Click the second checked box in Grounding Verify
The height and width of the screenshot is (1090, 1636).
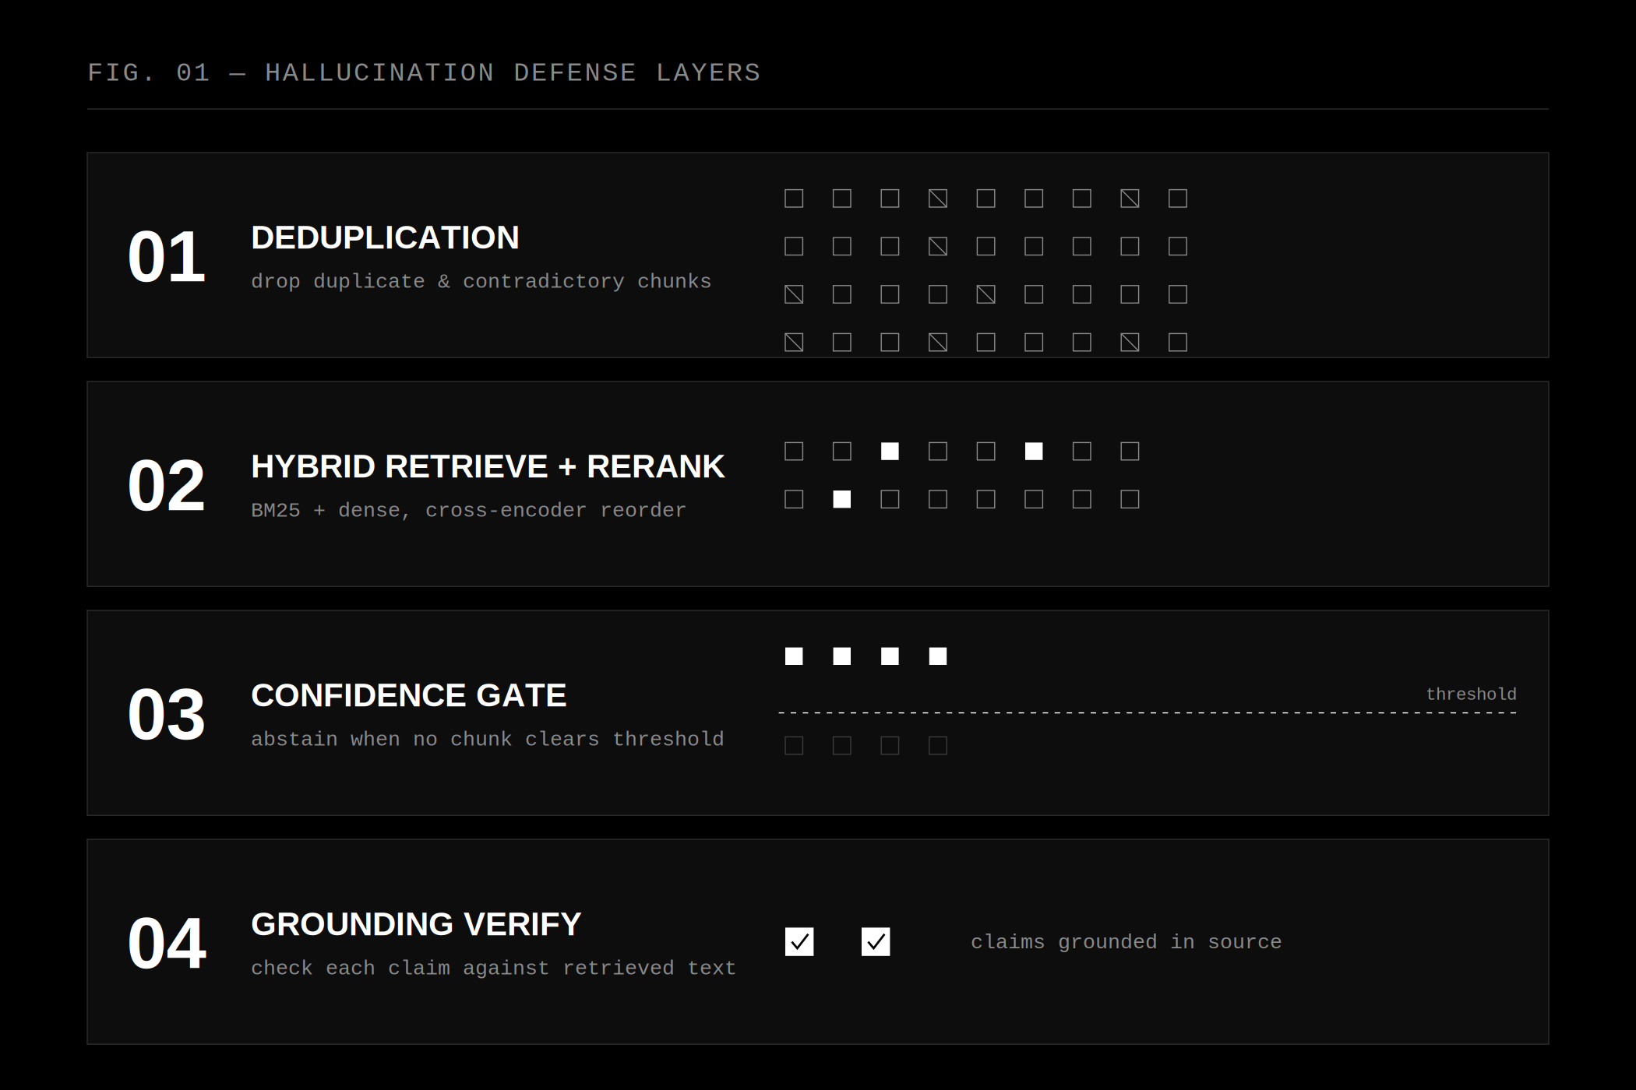coord(876,942)
